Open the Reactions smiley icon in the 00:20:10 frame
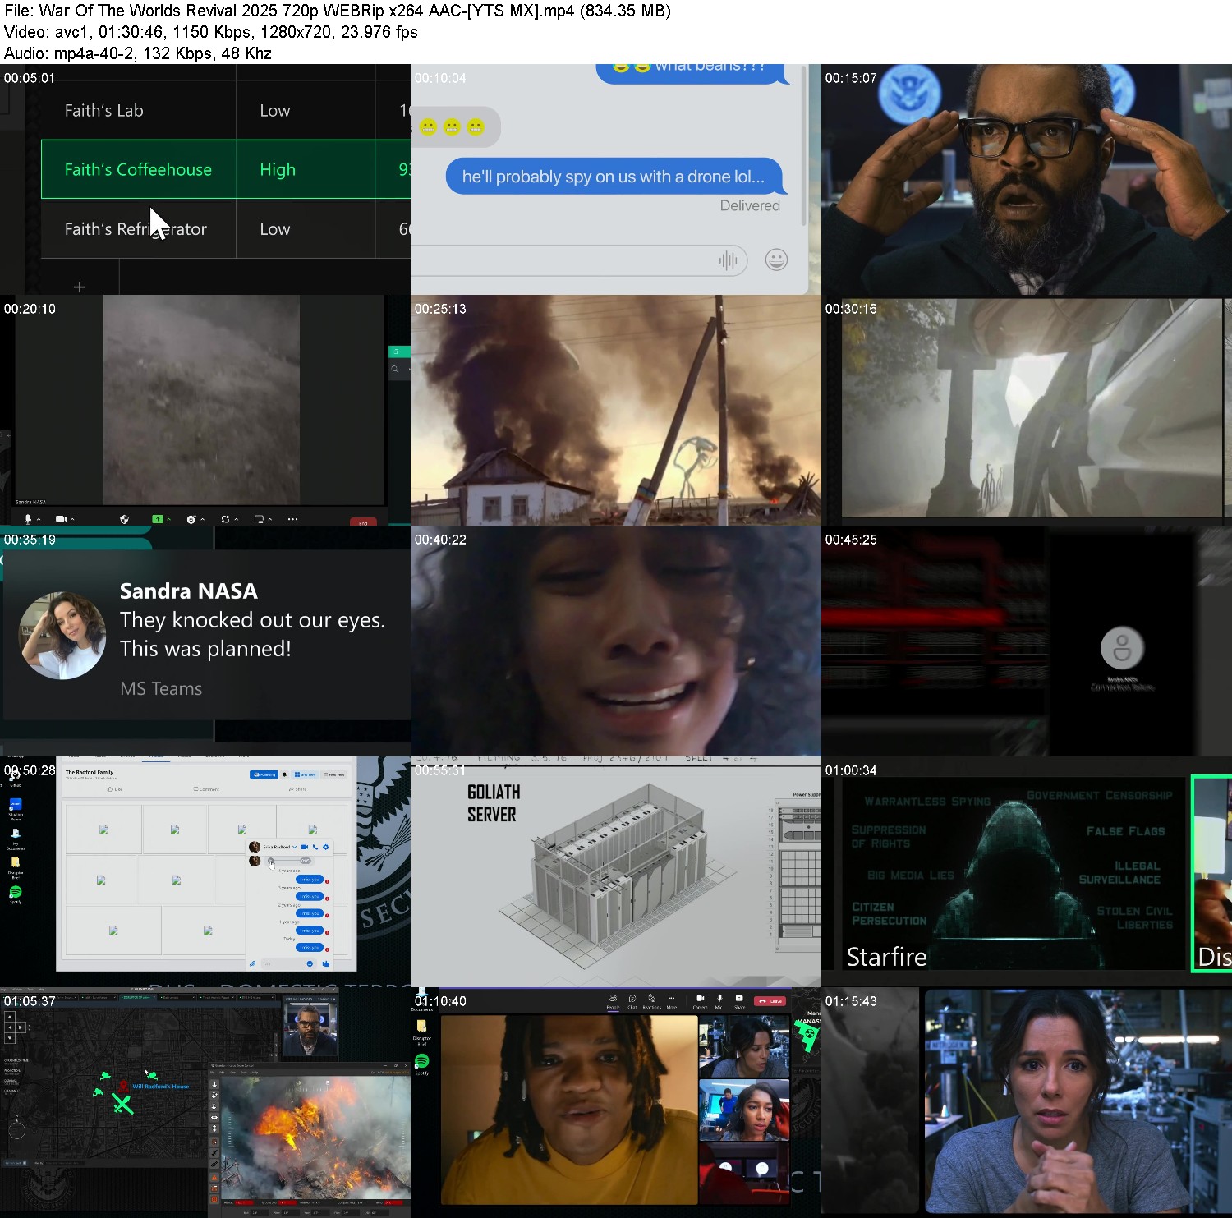This screenshot has height=1218, width=1232. pyautogui.click(x=191, y=519)
